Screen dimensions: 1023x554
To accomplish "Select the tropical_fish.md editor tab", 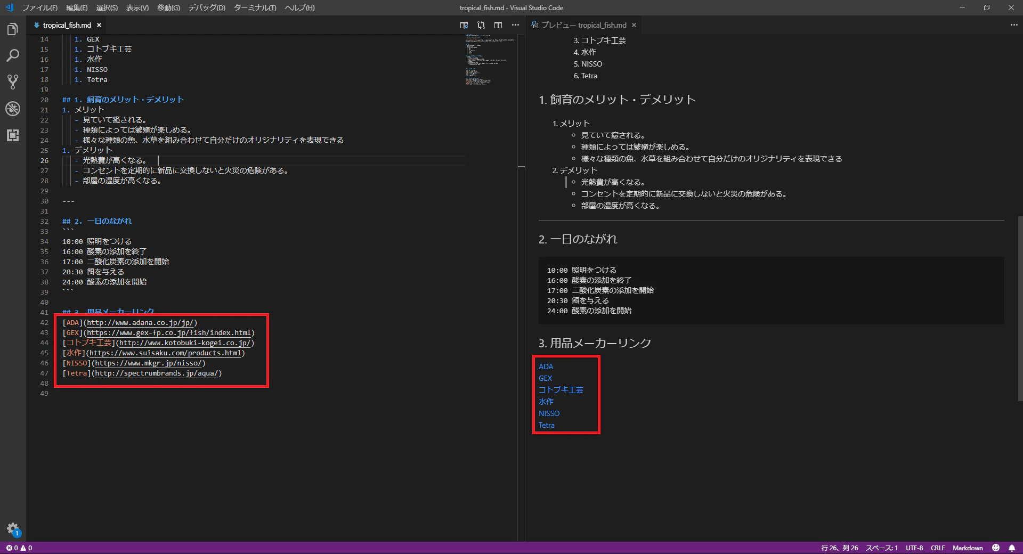I will point(67,25).
